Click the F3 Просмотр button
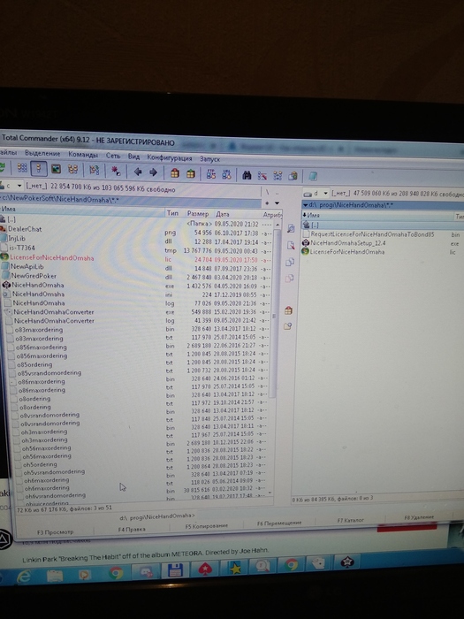The height and width of the screenshot is (619, 464). [55, 532]
